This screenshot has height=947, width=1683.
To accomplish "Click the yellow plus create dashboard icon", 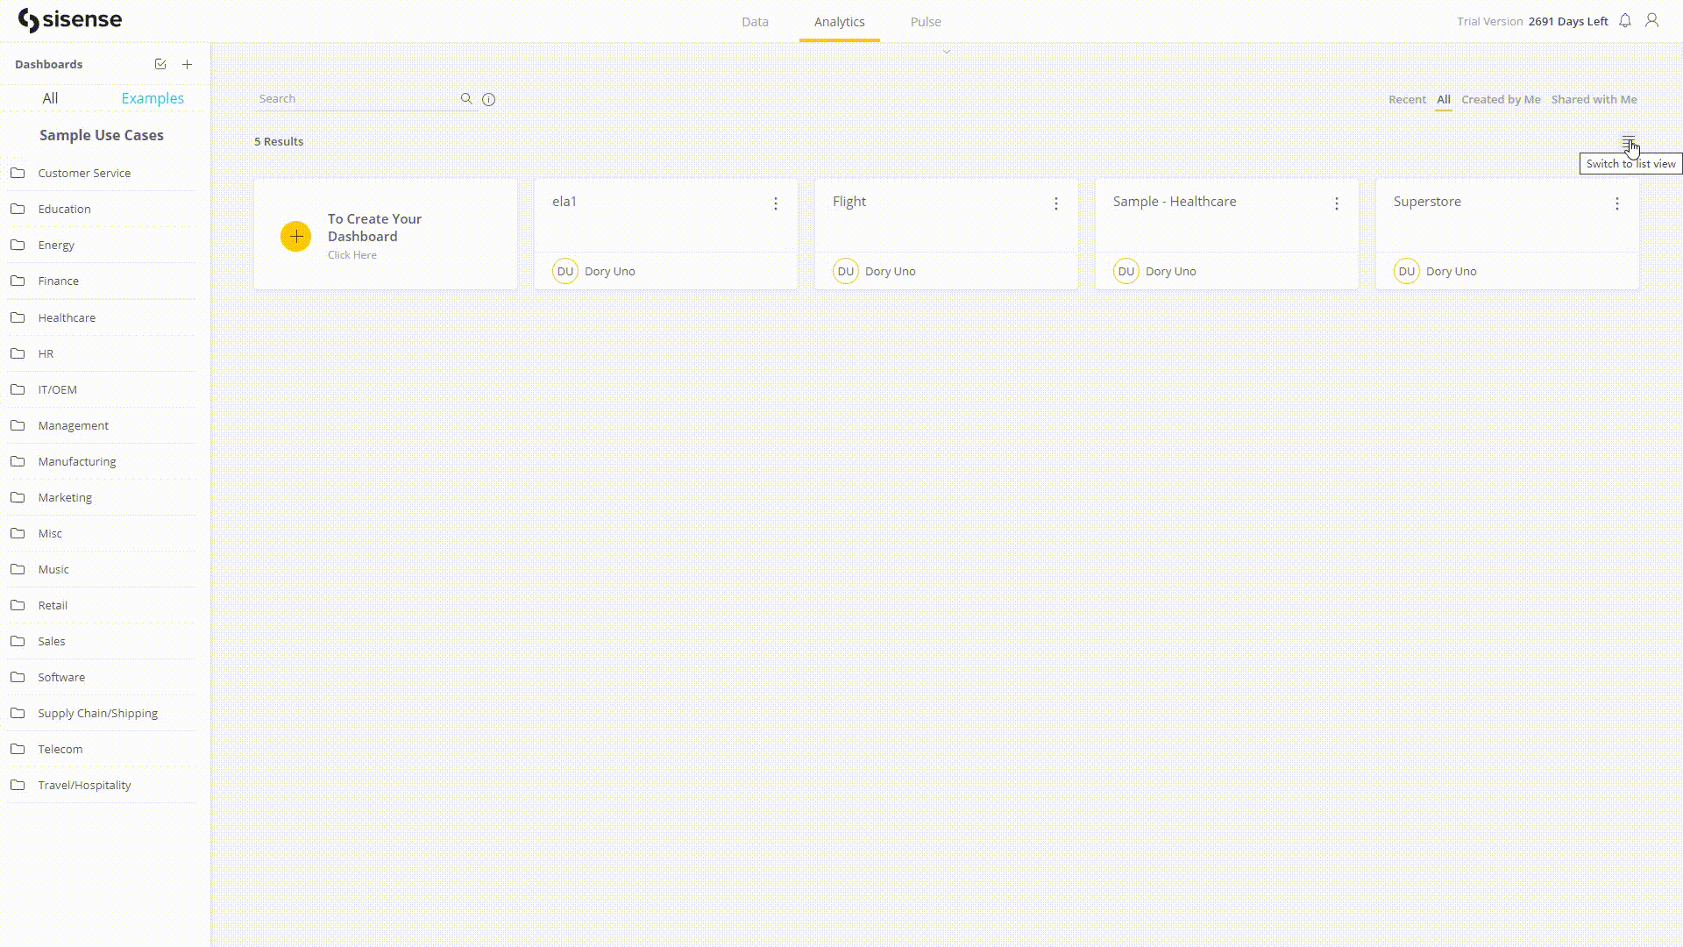I will (x=295, y=236).
